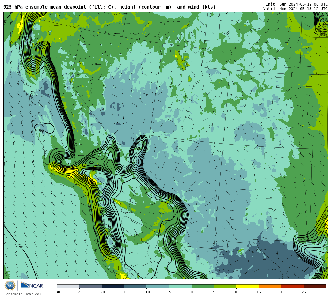Click the colorbar swatch between -30 and -25

click(x=68, y=286)
